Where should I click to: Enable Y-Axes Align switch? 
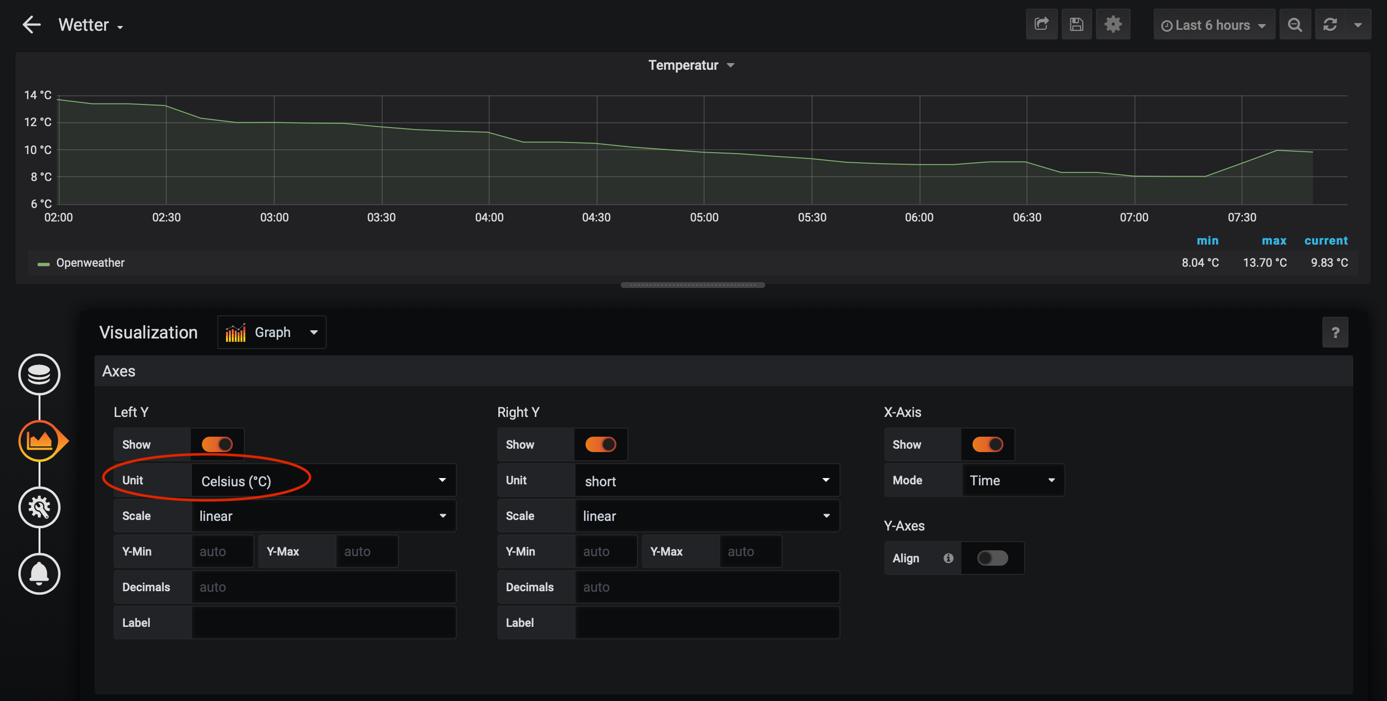(992, 558)
